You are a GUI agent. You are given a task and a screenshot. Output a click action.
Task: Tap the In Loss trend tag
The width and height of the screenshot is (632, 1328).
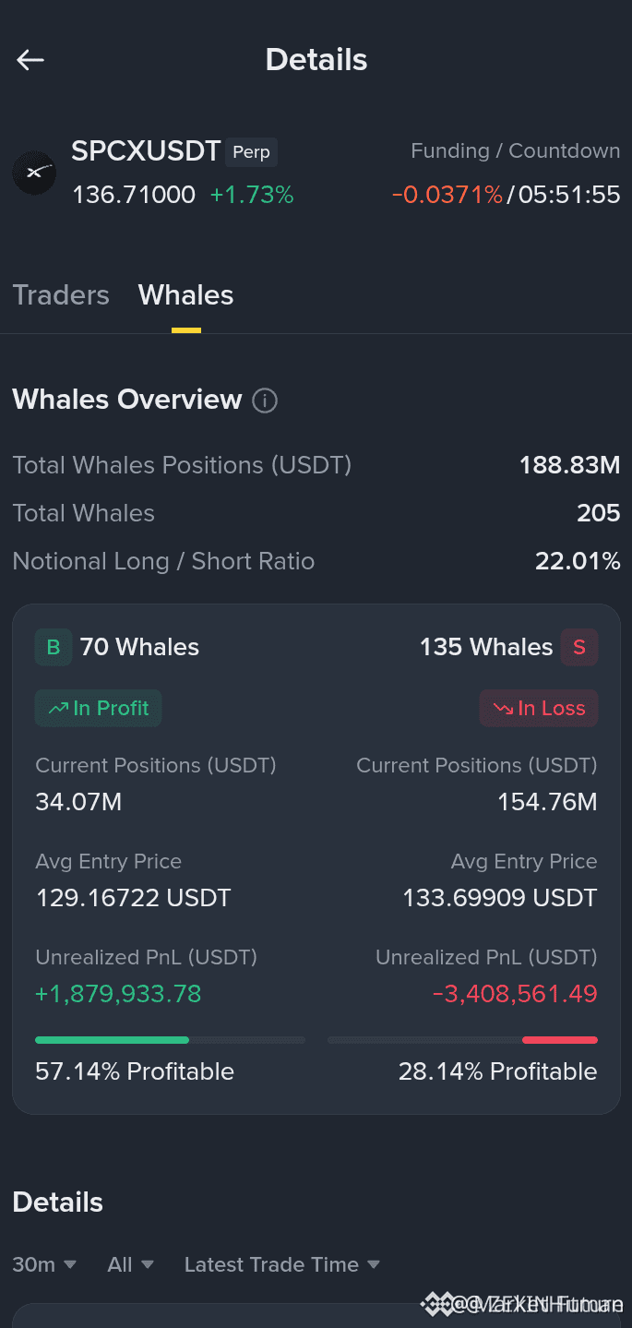(x=539, y=708)
